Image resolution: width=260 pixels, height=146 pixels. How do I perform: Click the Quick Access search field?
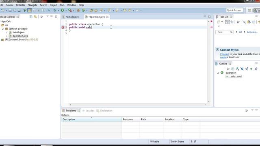click(235, 10)
